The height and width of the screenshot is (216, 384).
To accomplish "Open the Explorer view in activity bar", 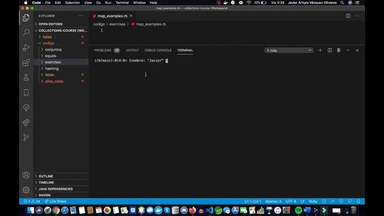I will point(26,17).
